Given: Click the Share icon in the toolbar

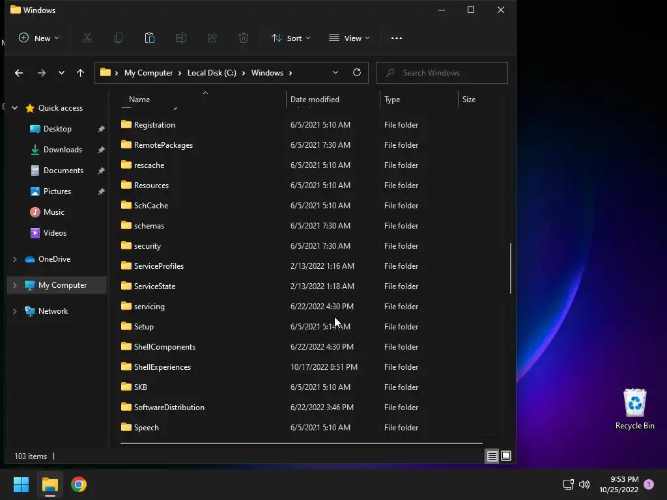Looking at the screenshot, I should point(212,38).
